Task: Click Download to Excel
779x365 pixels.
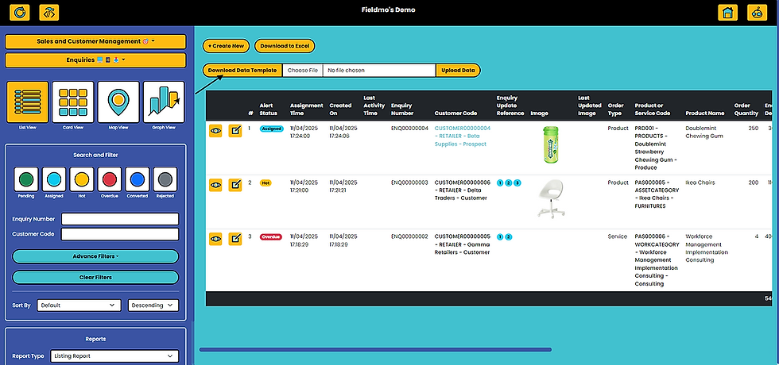Action: [x=285, y=46]
